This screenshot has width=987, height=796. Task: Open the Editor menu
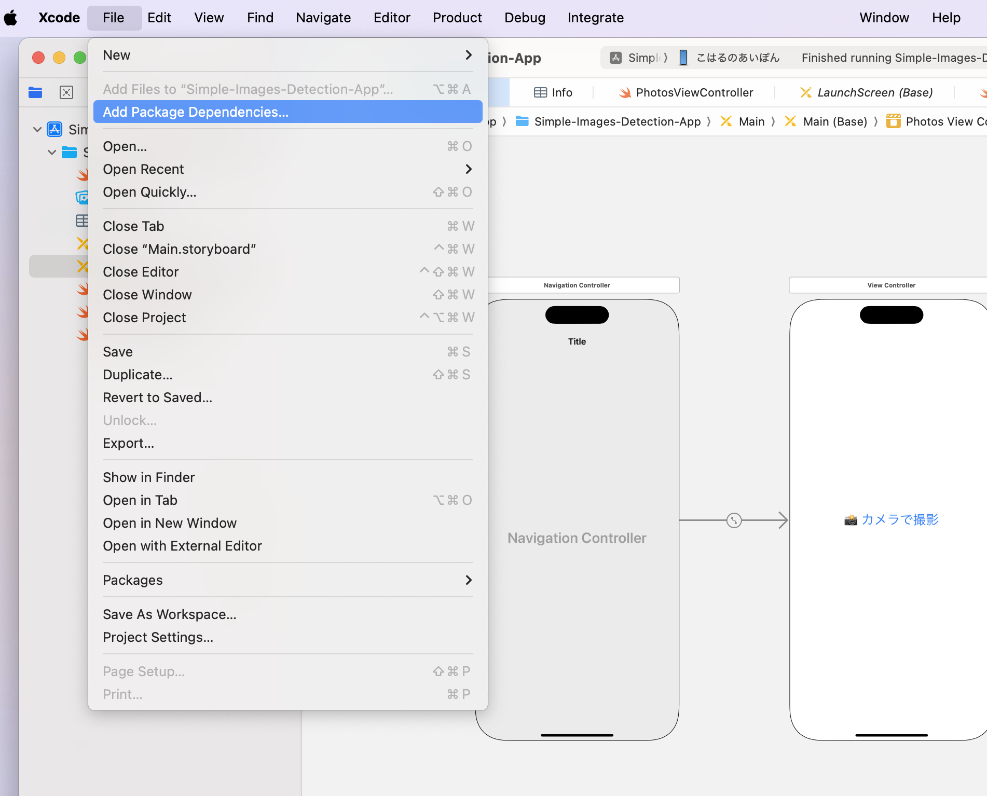[x=392, y=18]
